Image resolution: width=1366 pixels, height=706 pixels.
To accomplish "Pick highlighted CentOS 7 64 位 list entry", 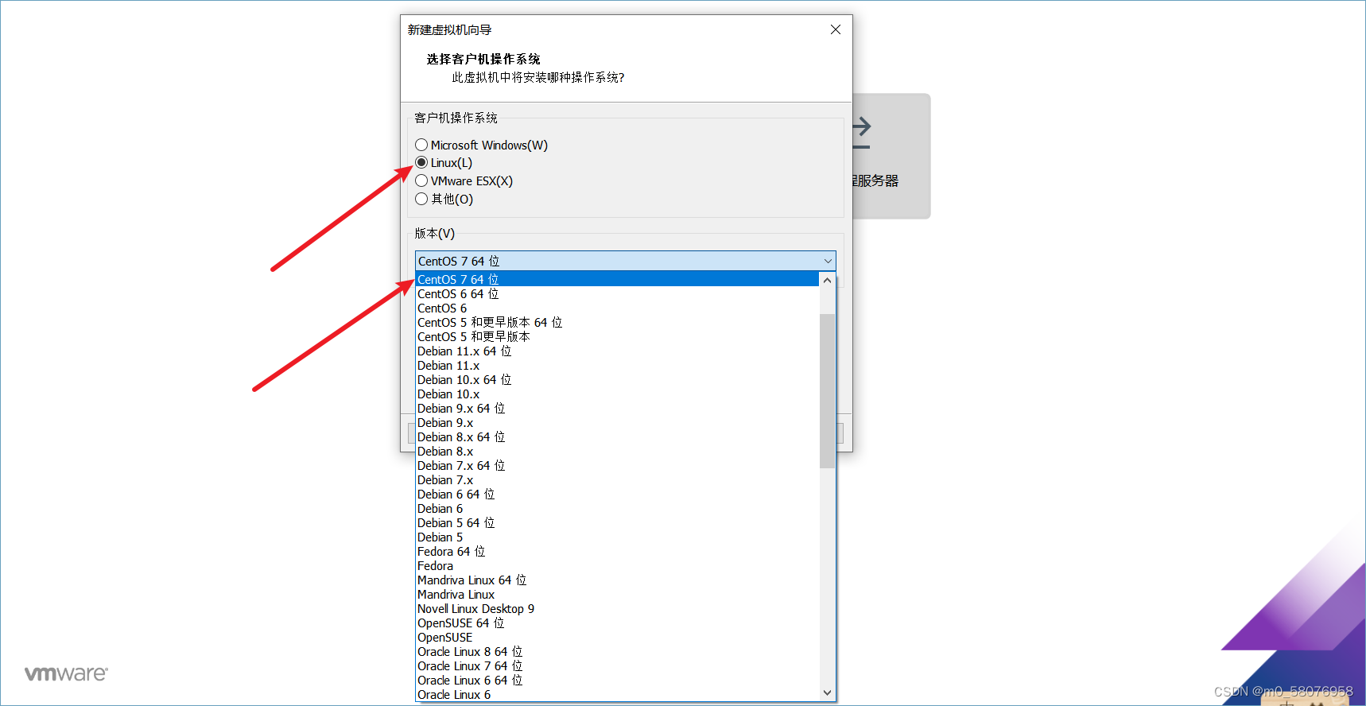I will coord(617,279).
